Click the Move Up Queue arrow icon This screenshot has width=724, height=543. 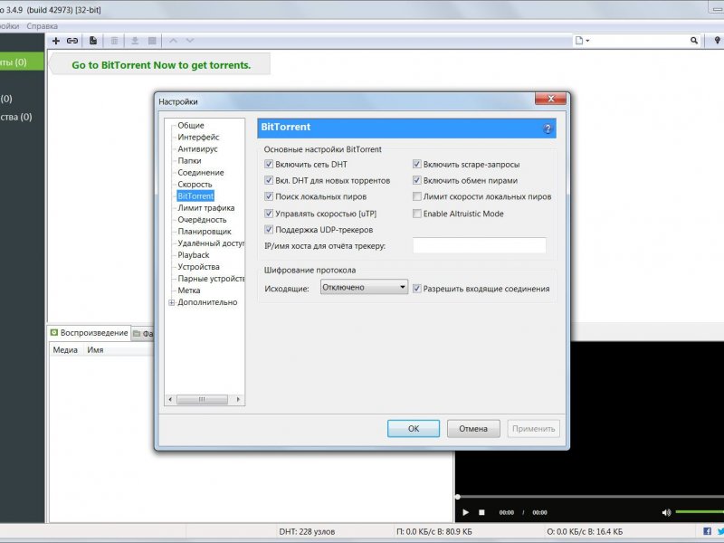click(x=173, y=41)
